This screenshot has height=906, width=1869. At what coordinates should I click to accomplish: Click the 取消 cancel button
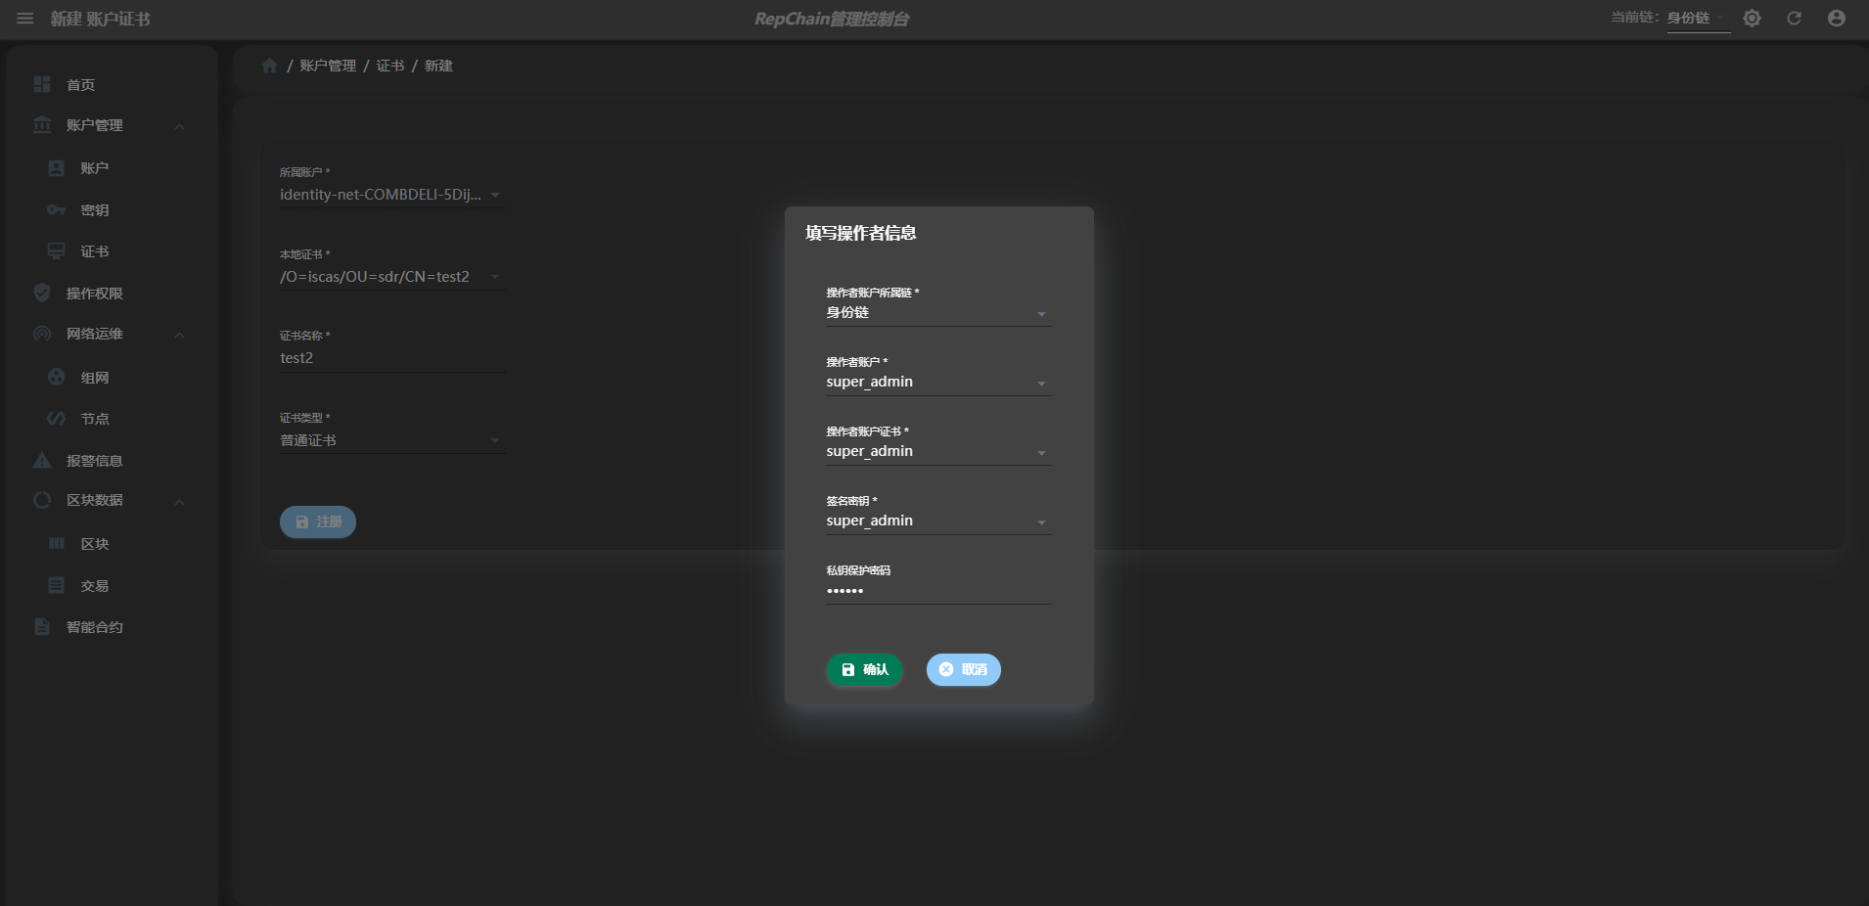tap(964, 669)
